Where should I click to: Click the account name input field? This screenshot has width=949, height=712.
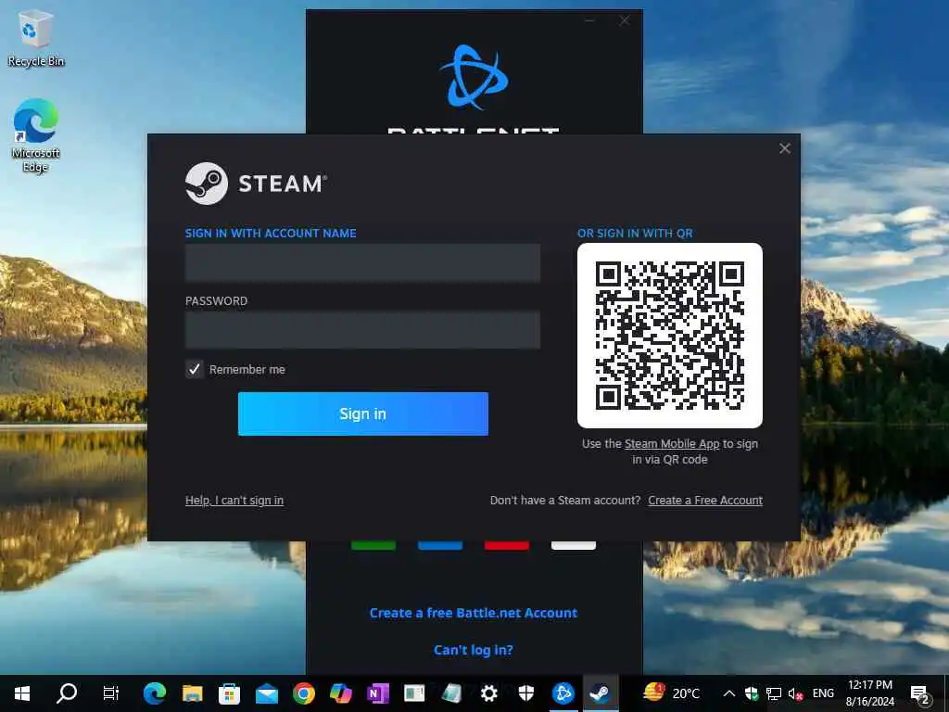(x=362, y=262)
